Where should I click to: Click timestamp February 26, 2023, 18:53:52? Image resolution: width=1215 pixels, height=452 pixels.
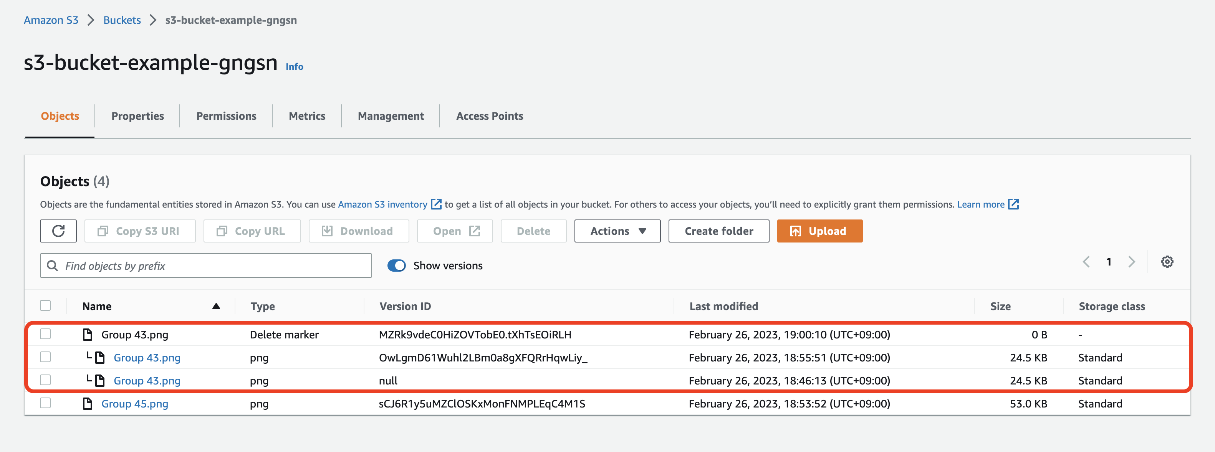[789, 404]
